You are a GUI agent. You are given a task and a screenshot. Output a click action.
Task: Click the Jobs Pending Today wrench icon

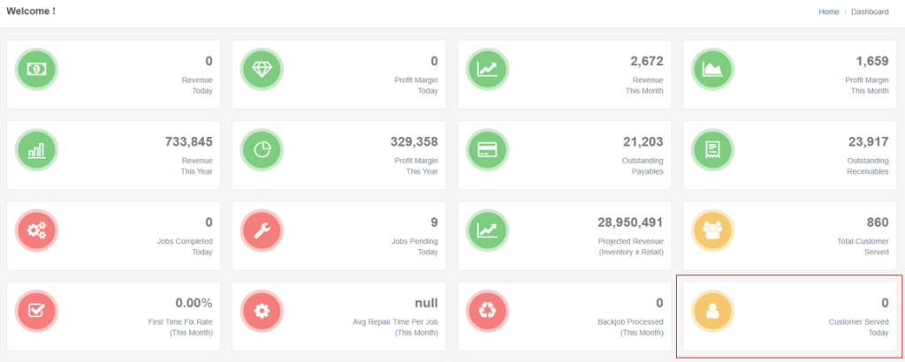tap(262, 230)
